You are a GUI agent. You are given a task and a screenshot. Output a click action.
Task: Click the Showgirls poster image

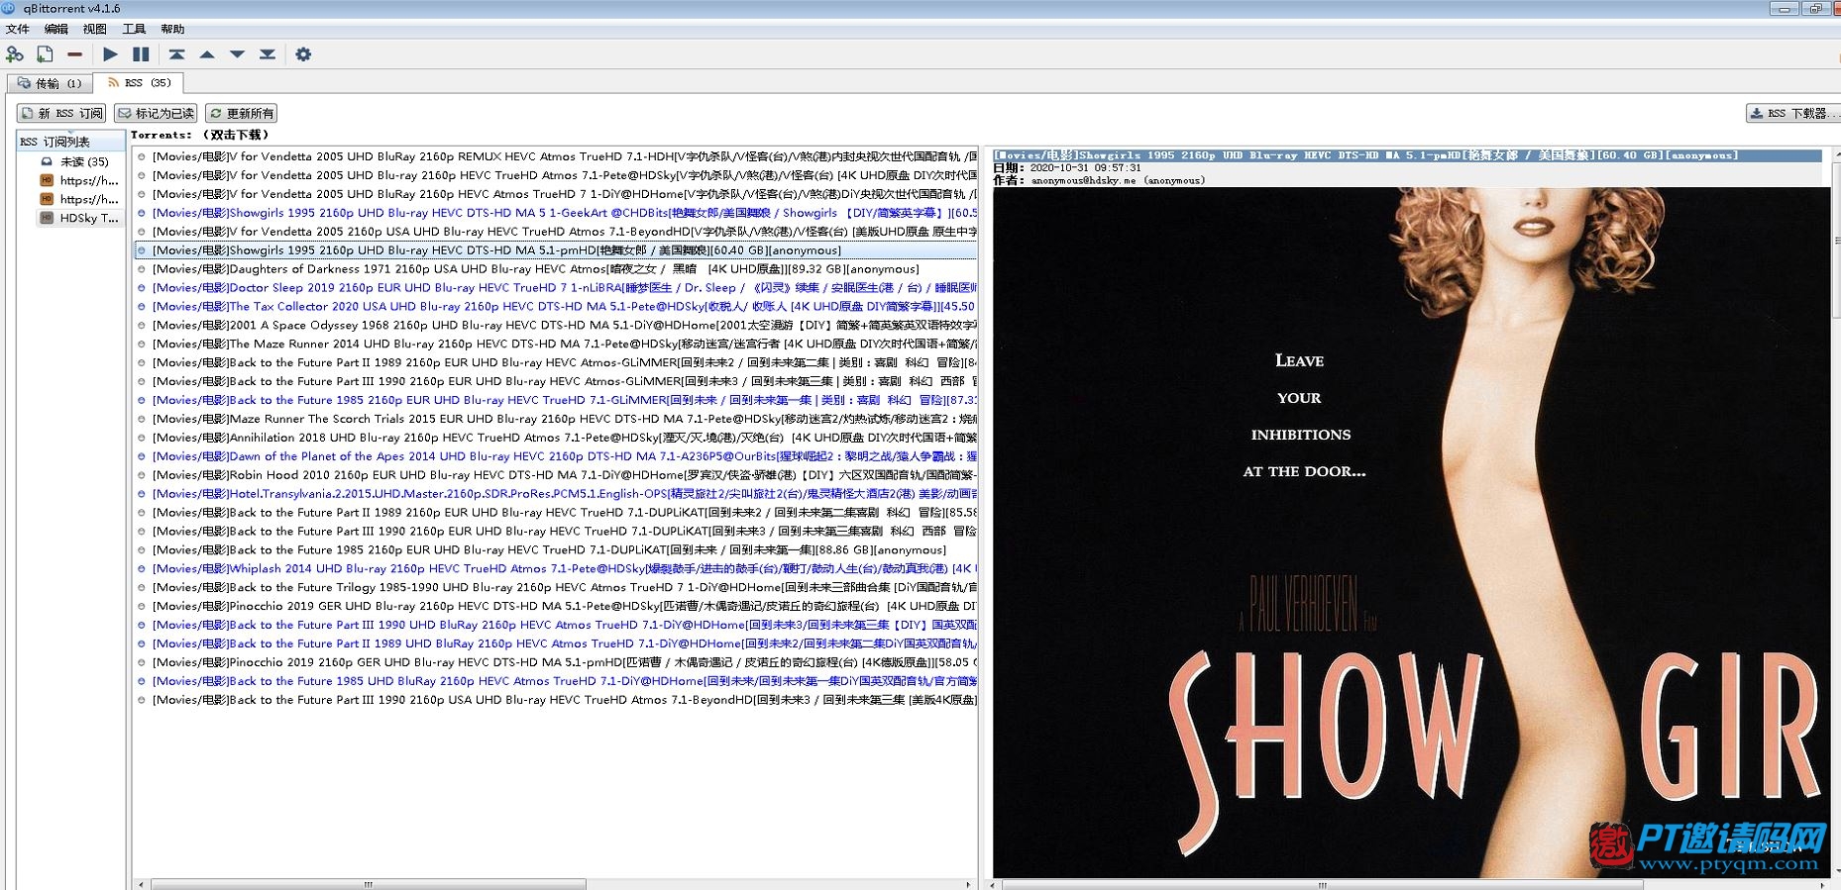1411,532
